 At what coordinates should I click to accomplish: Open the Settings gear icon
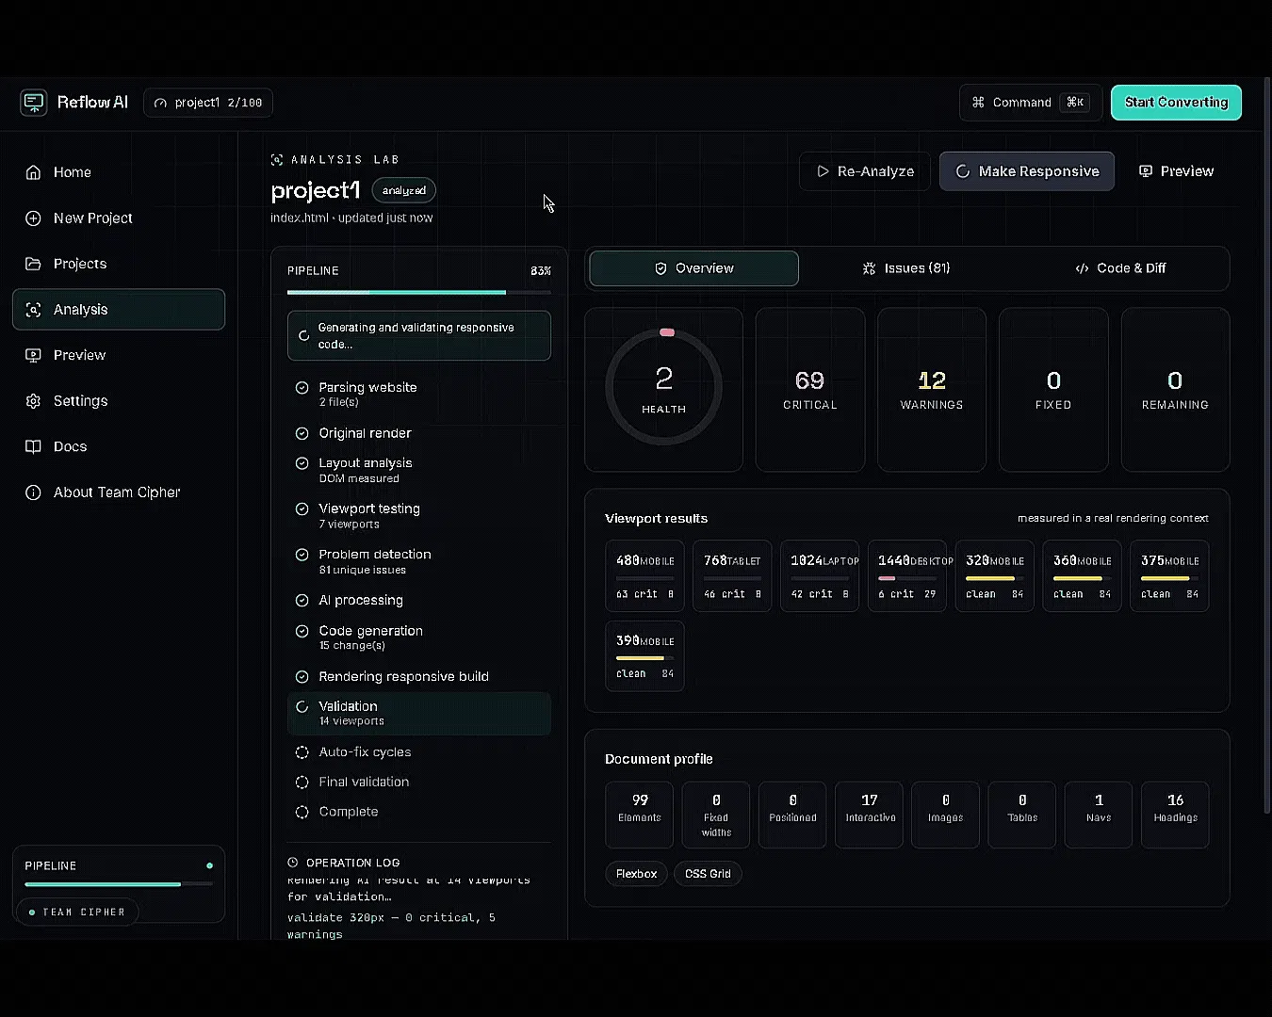[x=33, y=401]
